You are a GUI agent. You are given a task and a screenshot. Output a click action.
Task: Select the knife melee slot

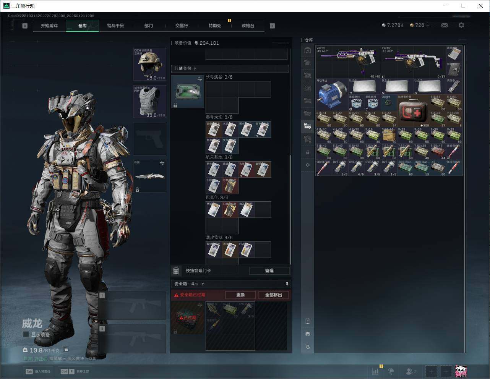pyautogui.click(x=149, y=176)
